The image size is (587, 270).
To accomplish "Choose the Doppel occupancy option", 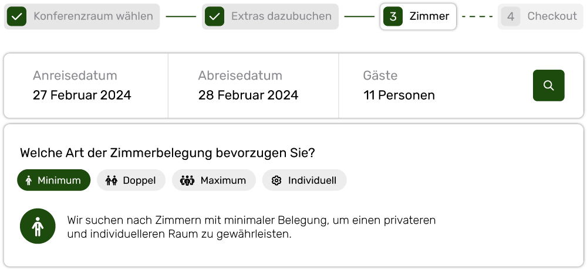I will tap(131, 180).
